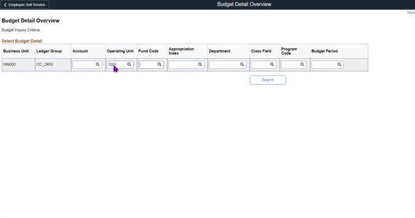Open the Budget Period lookup magnifier icon
Viewport: 415px width, 218px height.
point(339,65)
